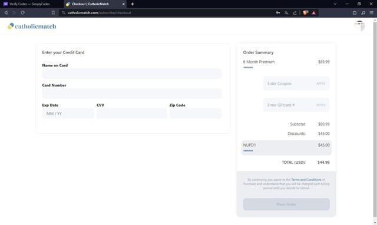Bookmark this page with the bookmark icon
Viewport: 377px width, 225px height.
click(53, 13)
